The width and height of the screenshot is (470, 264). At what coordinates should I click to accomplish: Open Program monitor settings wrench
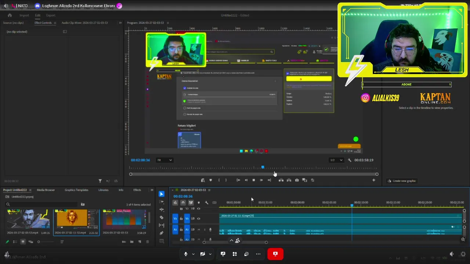(350, 160)
